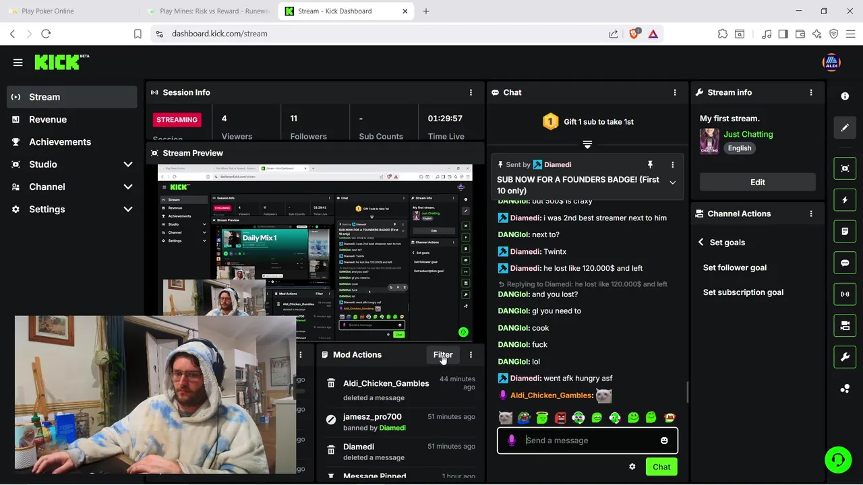Click the Aldi_Chicken_Gambles username in chat
Viewport: 863px width, 485px height.
[551, 395]
